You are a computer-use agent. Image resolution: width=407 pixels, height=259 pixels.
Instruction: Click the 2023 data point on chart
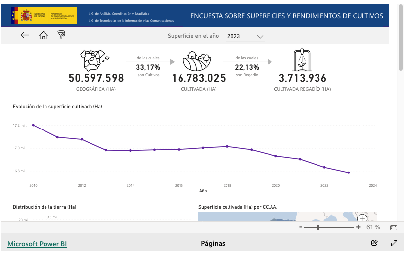tap(349, 173)
